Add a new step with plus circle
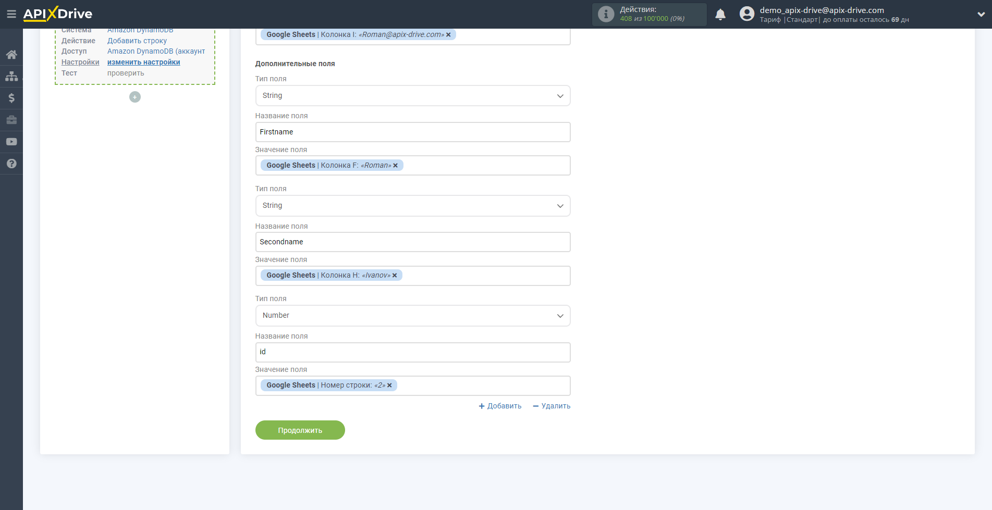 pos(135,97)
